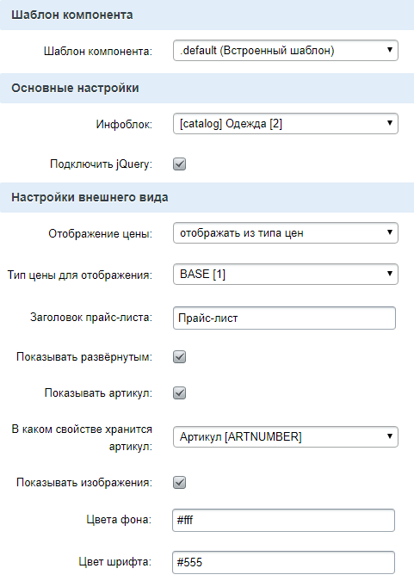Click the Шаблон компонента section header
Screen dimensions: 414x587
pyautogui.click(x=207, y=15)
